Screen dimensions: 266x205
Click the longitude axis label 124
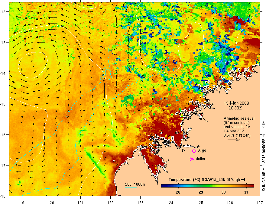click(170, 203)
